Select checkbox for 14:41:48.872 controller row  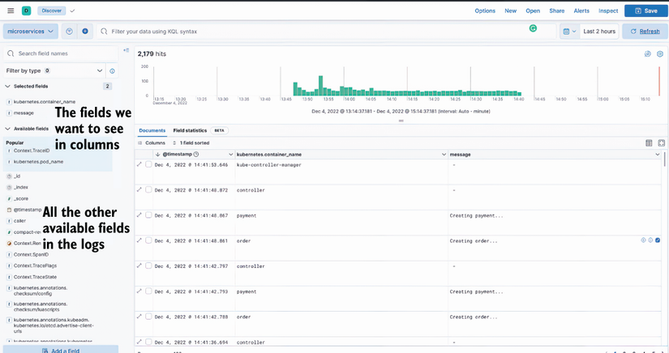tap(148, 190)
